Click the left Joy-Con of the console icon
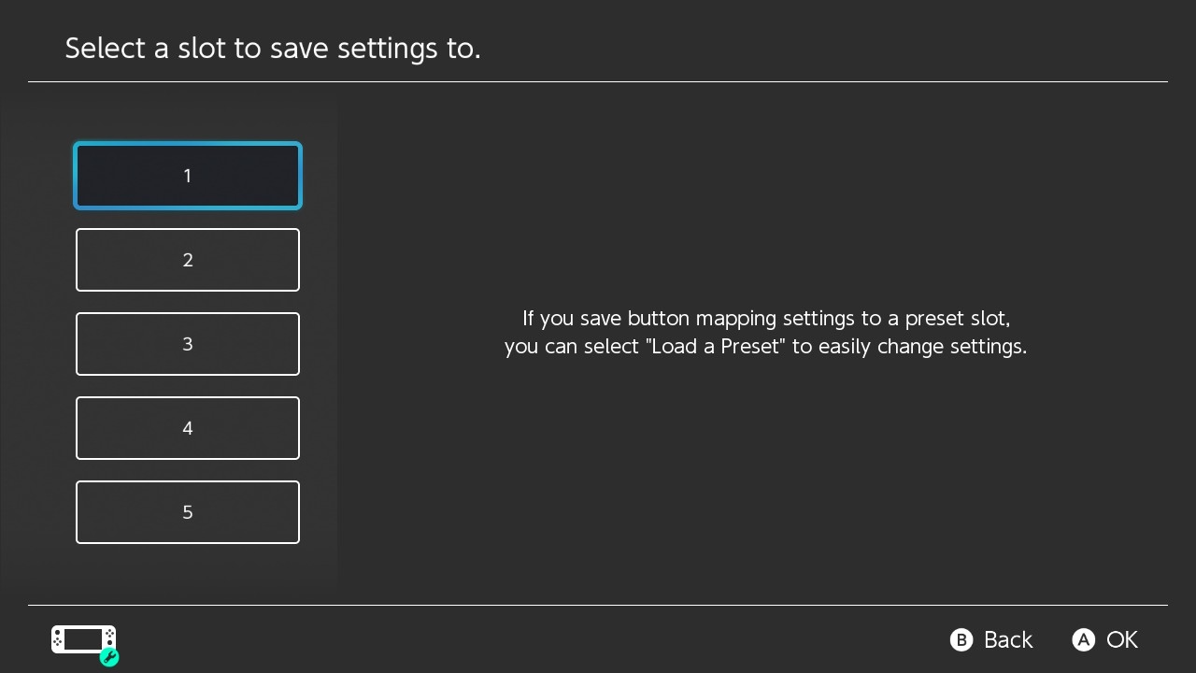This screenshot has height=673, width=1196. point(57,639)
